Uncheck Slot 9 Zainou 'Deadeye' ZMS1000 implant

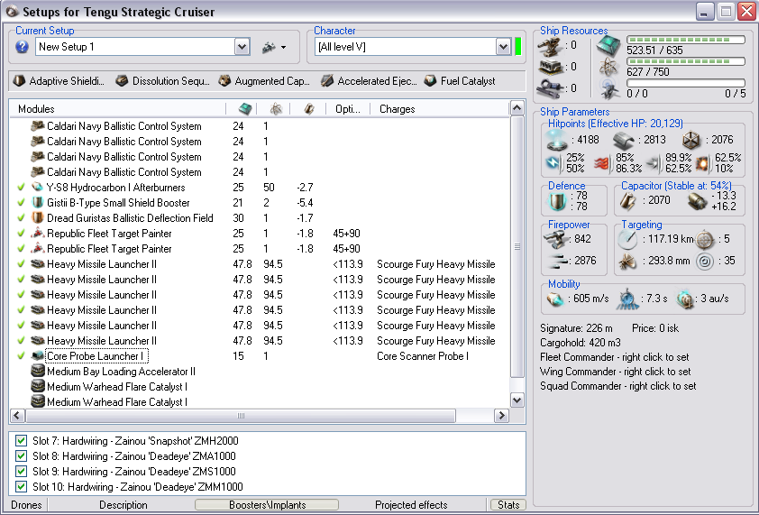[x=21, y=472]
